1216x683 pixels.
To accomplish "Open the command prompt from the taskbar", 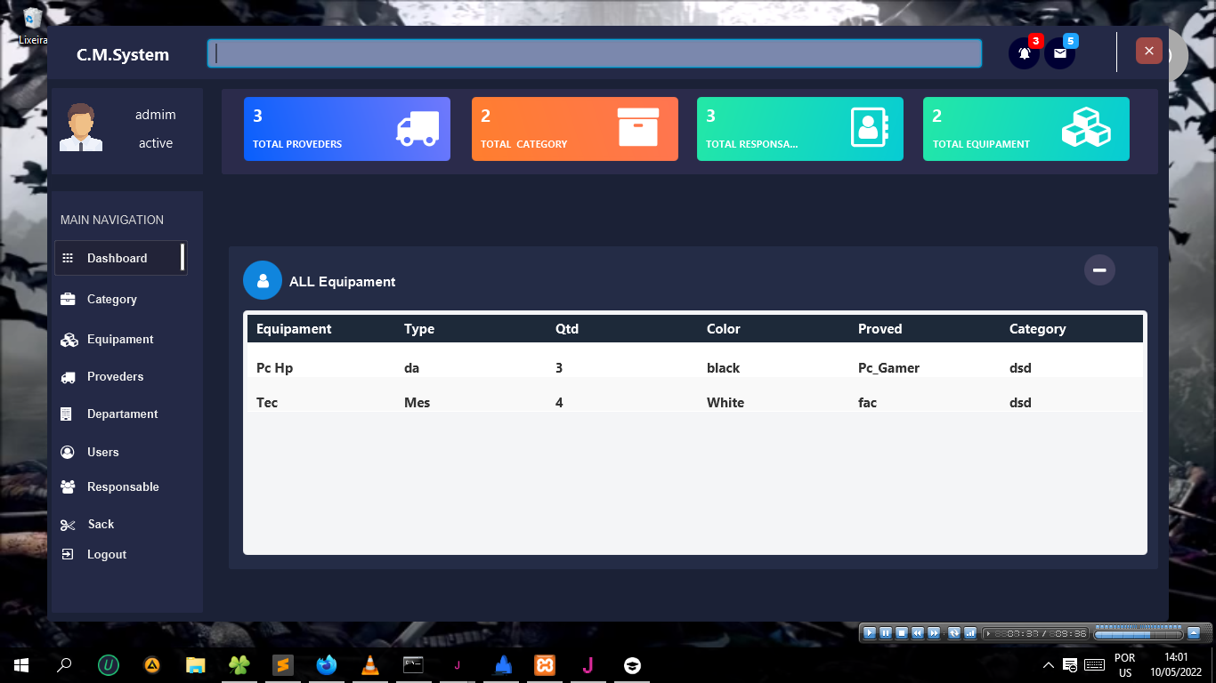I will pos(413,664).
